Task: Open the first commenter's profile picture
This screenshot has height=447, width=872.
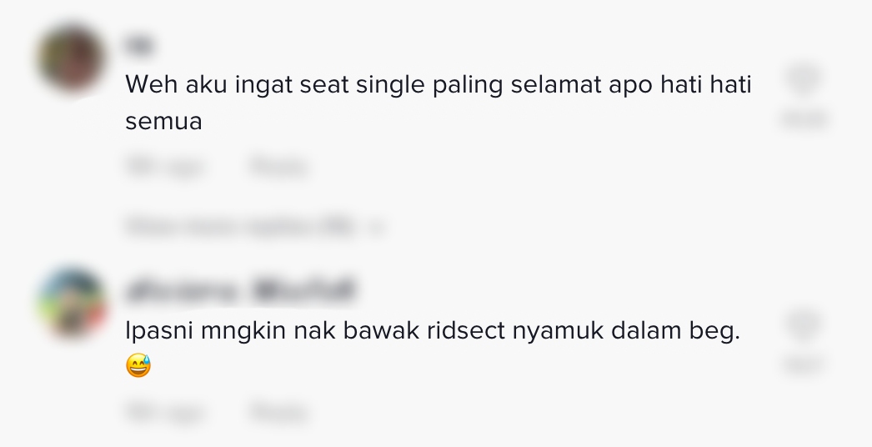Action: [71, 59]
